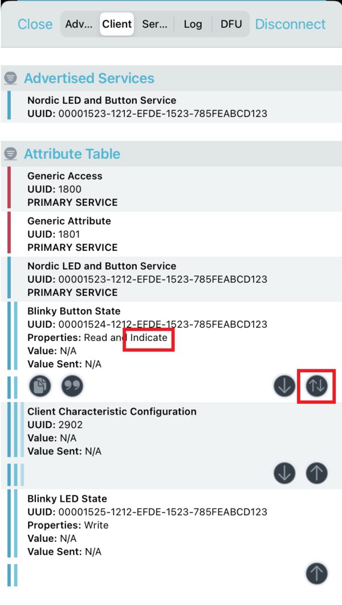Select the Blinky LED State characteristic row
This screenshot has height=605, width=342.
(171, 525)
